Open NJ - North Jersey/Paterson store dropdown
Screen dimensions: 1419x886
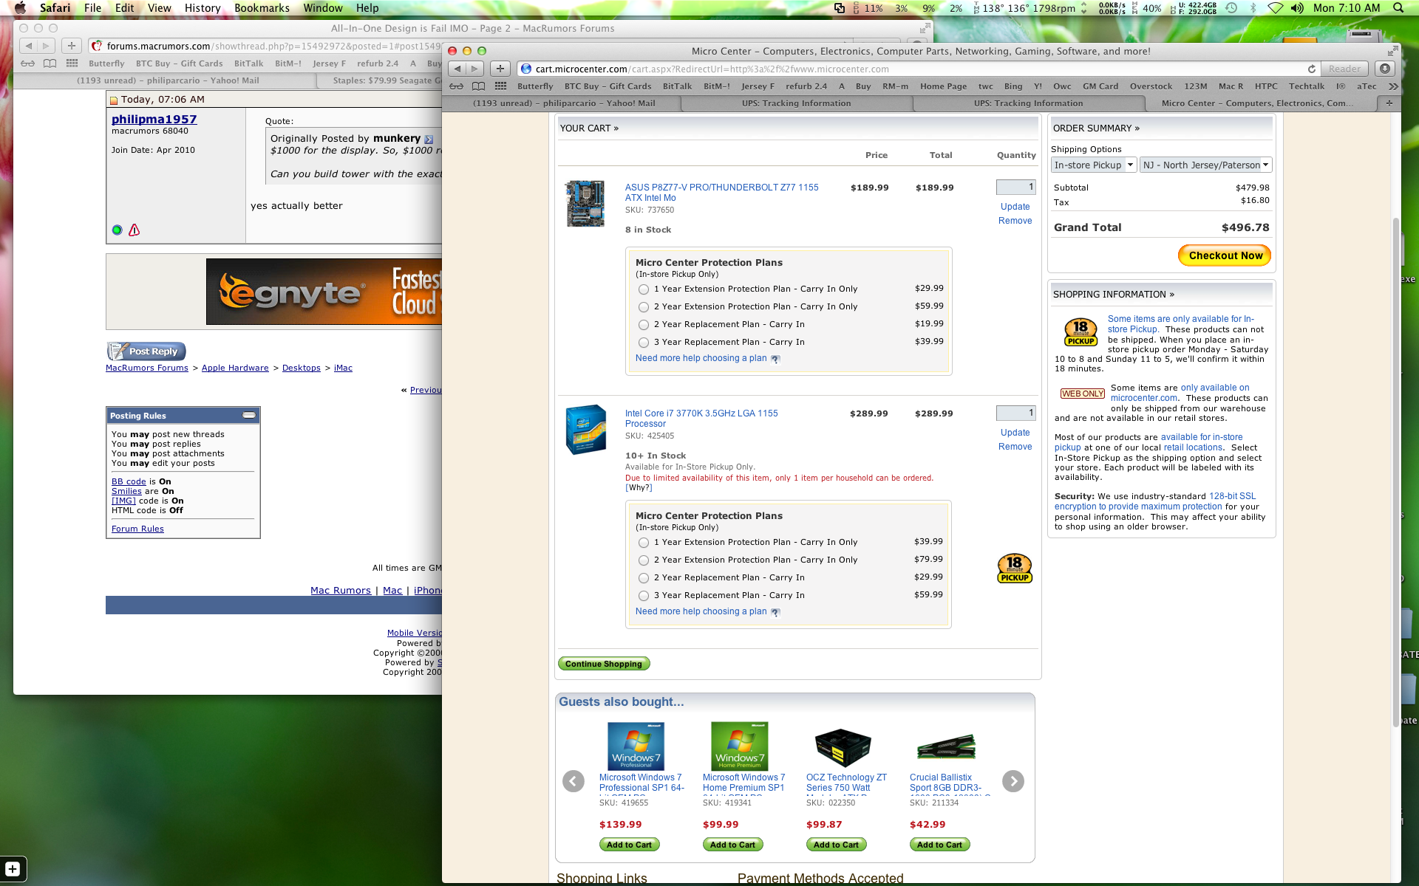[x=1205, y=165]
